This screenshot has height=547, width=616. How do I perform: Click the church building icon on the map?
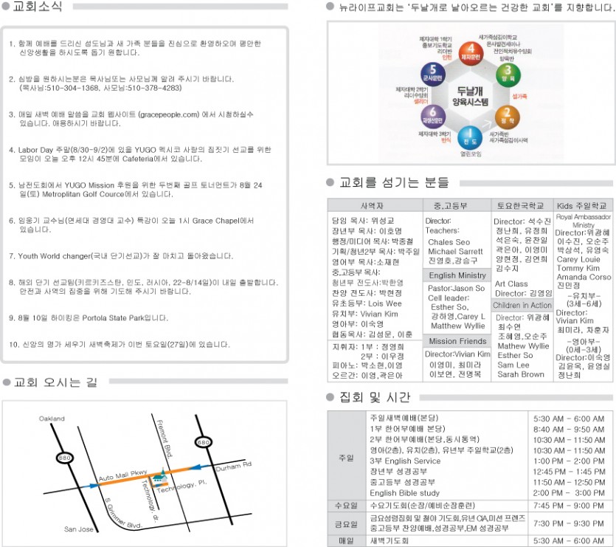pos(159,475)
